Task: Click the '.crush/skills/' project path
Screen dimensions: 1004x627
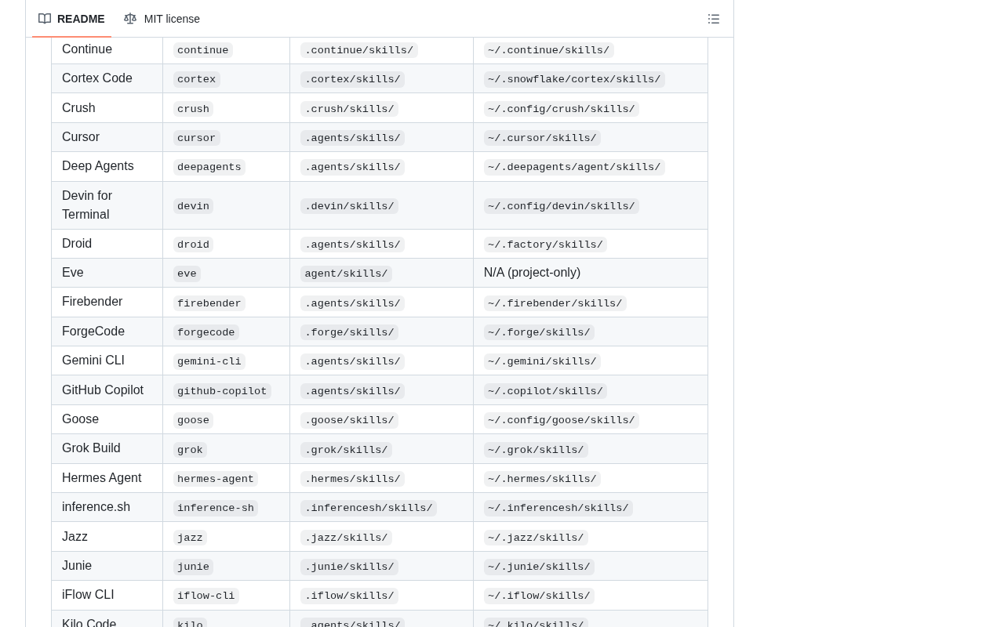Action: pyautogui.click(x=349, y=109)
